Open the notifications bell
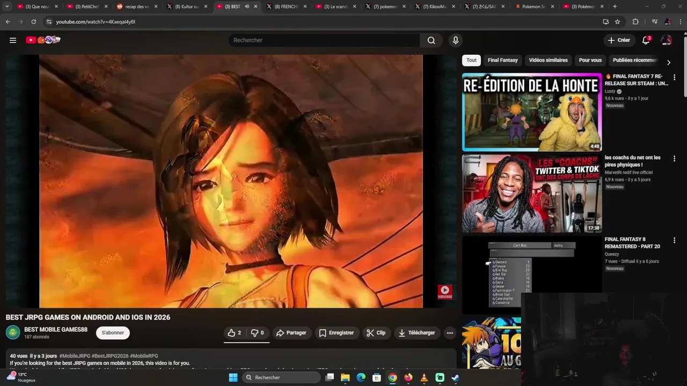 click(646, 40)
